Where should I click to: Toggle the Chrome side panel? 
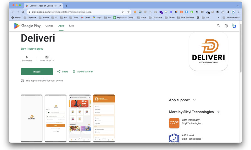(x=228, y=12)
